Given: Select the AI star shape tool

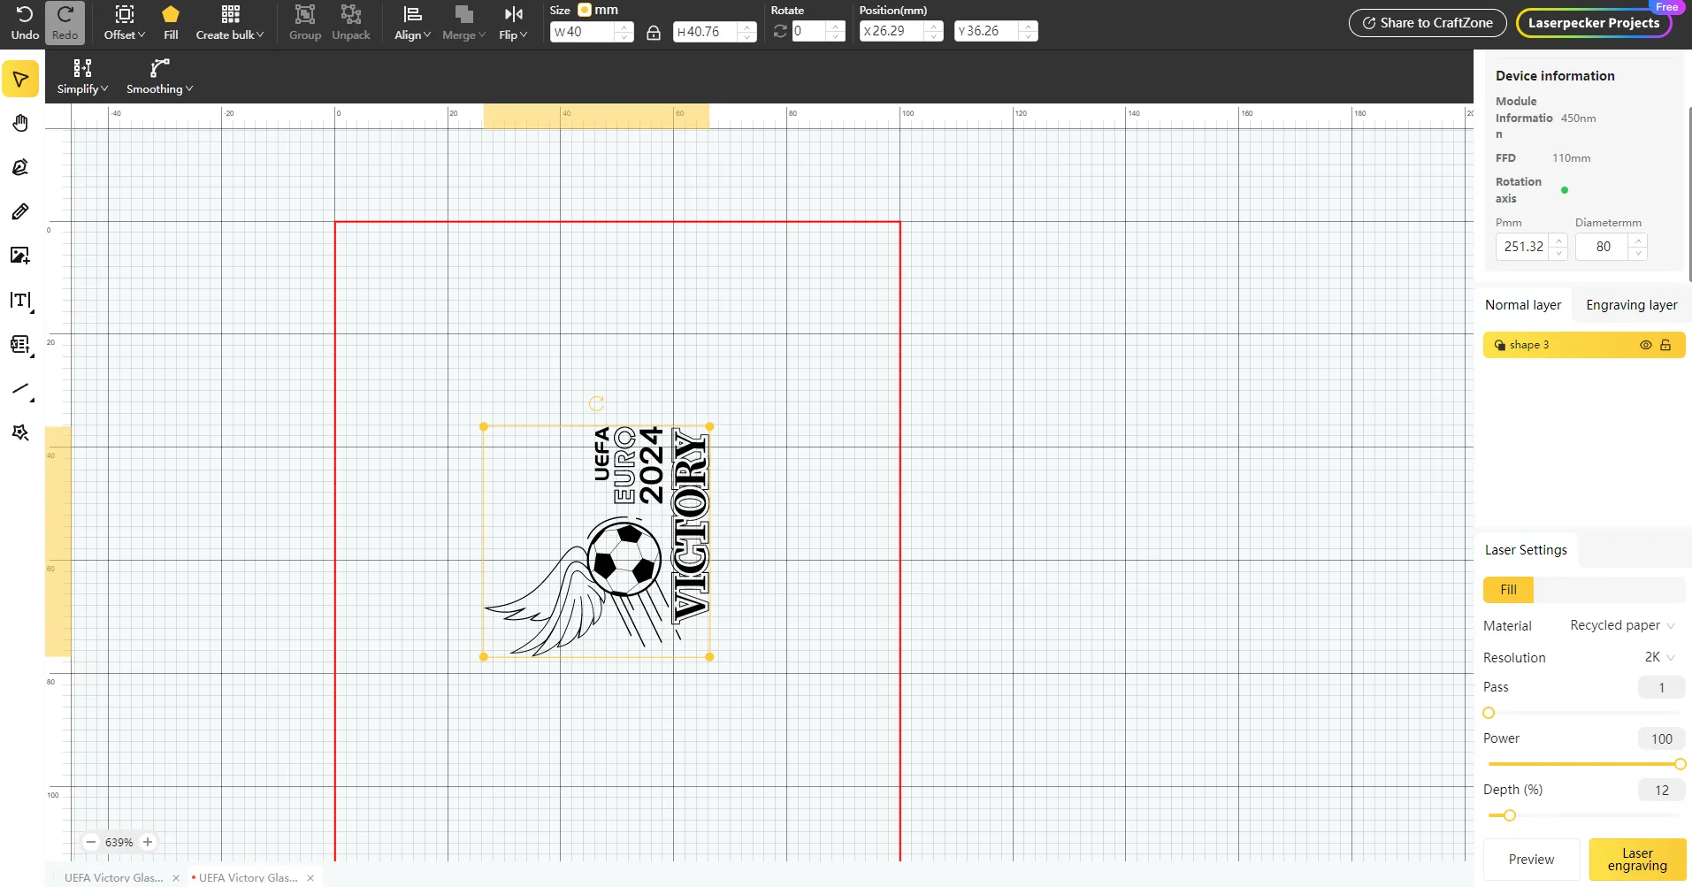Looking at the screenshot, I should point(20,433).
